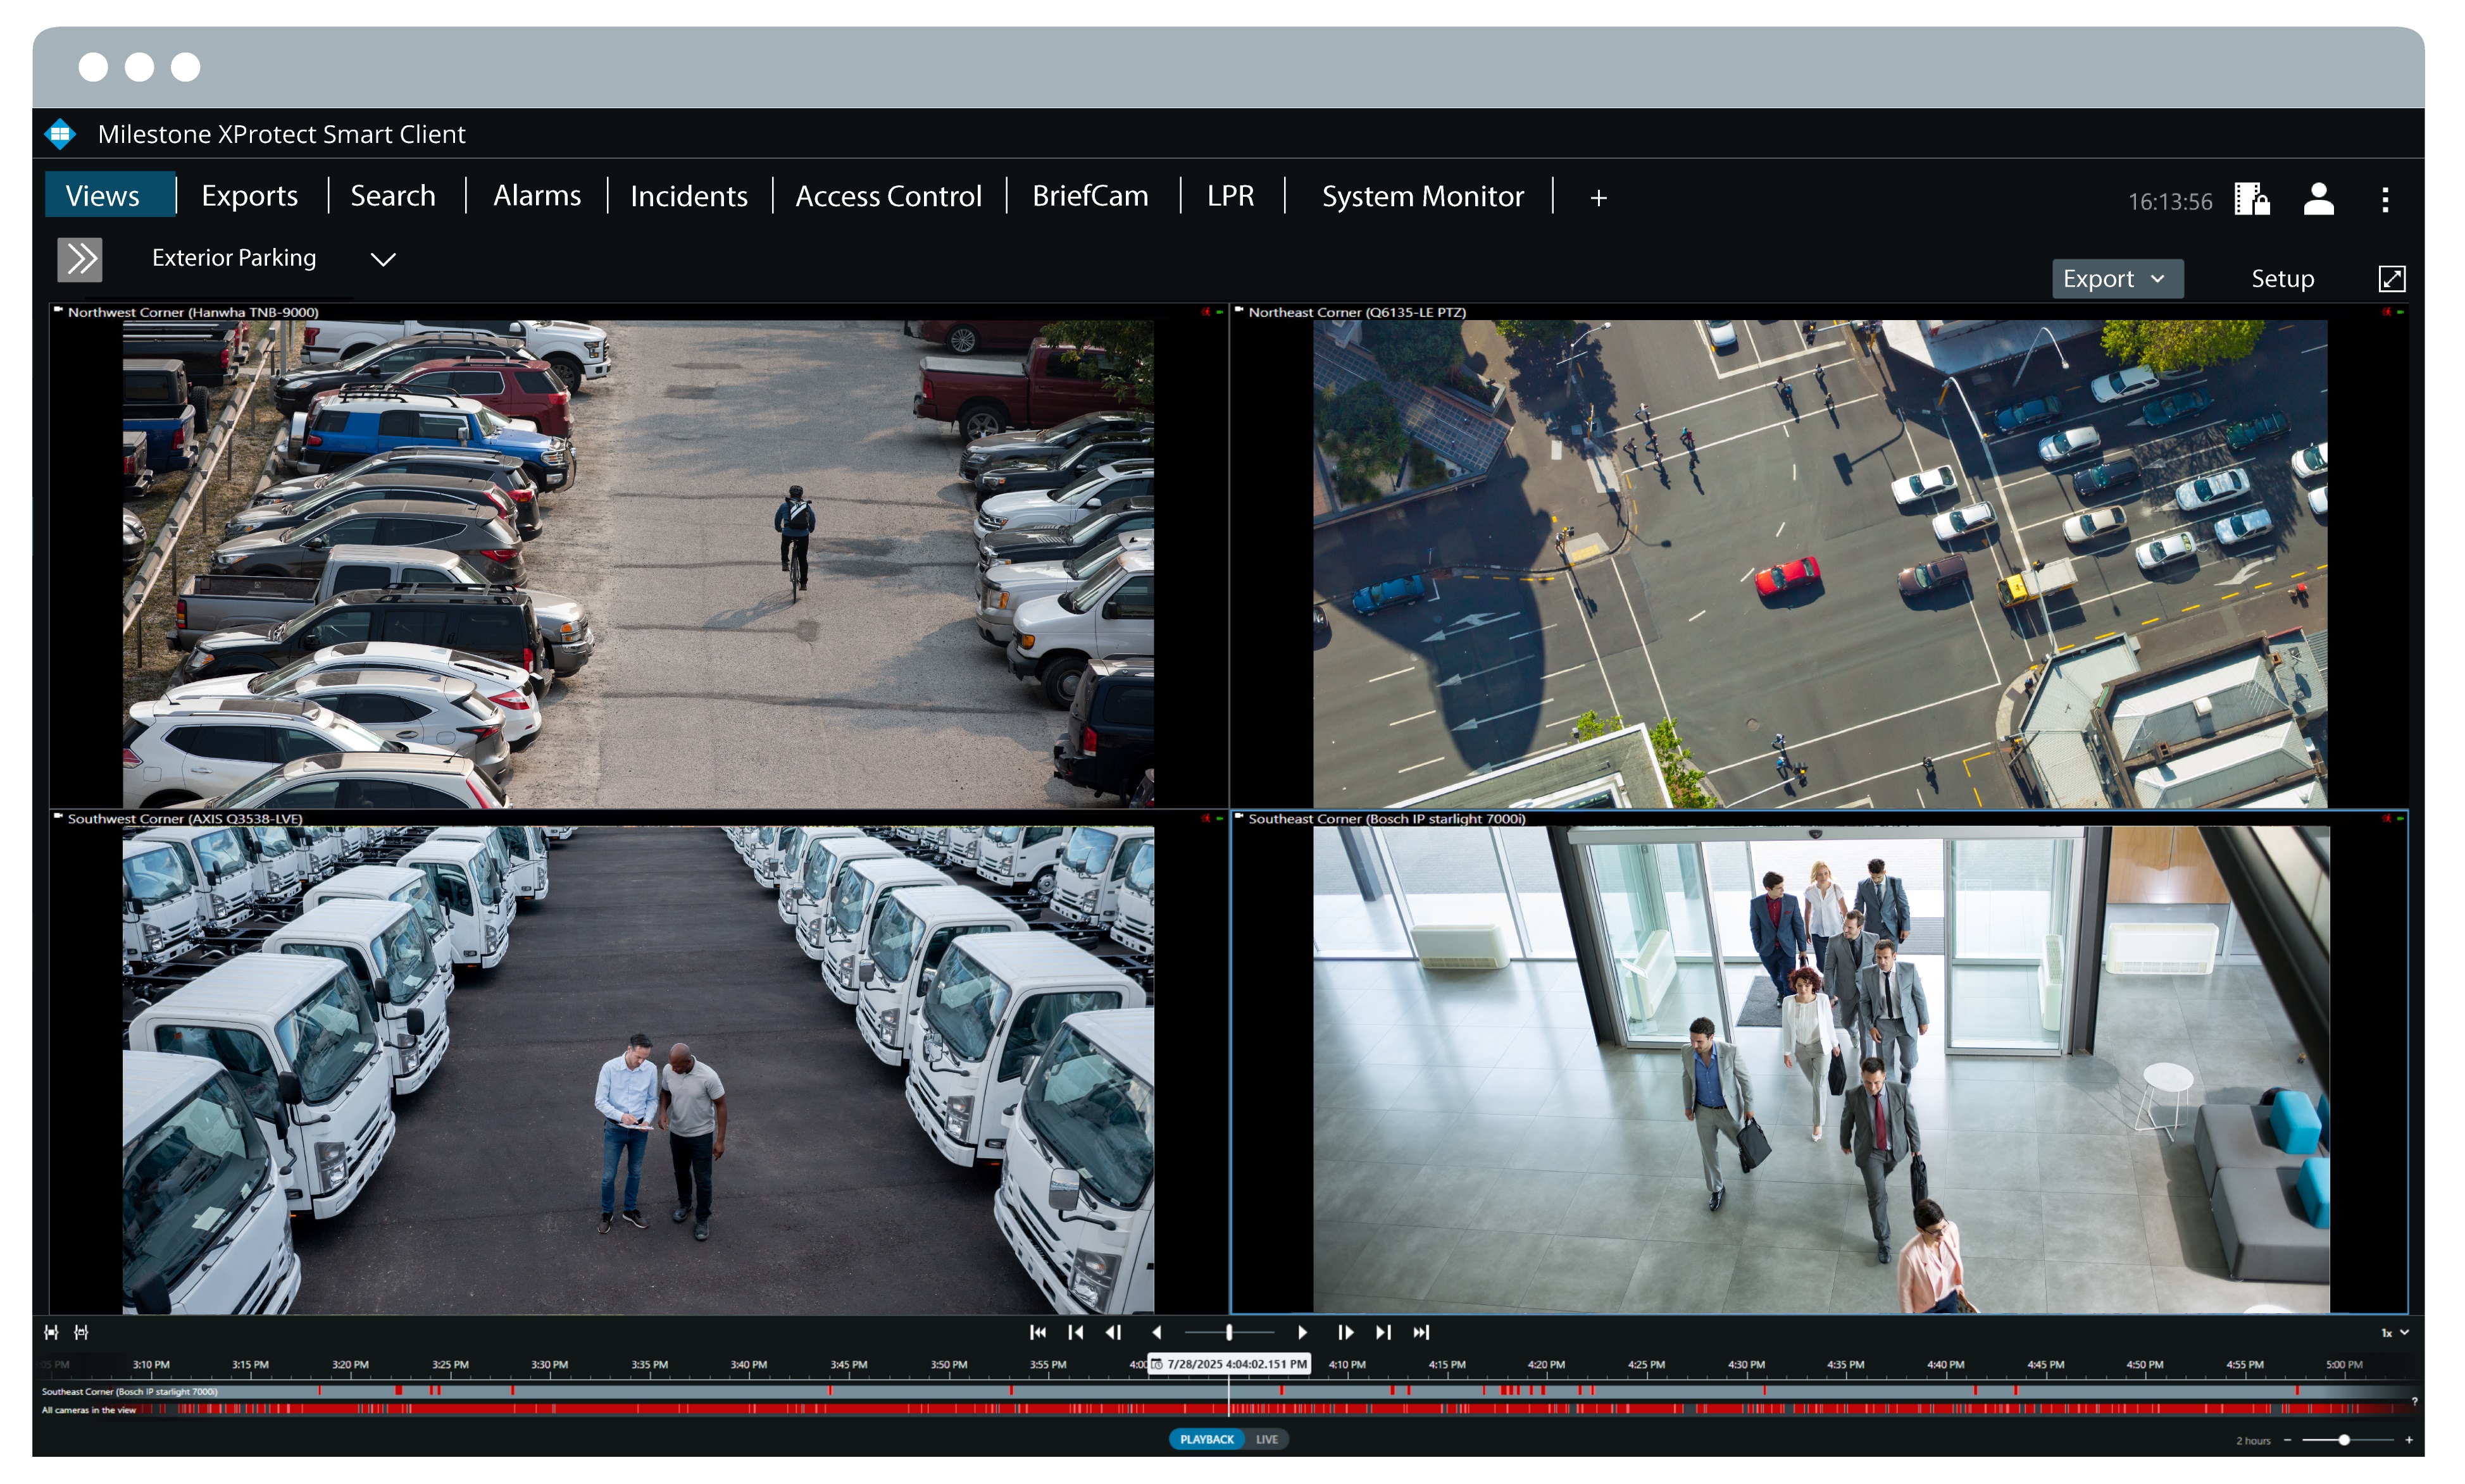Open the evidence lock building icon
The image size is (2465, 1484).
(2251, 199)
